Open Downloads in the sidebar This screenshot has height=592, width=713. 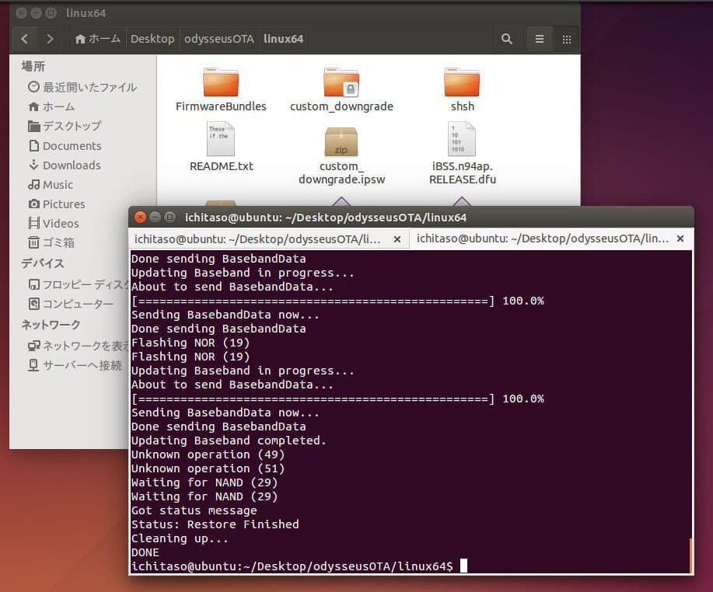[72, 165]
